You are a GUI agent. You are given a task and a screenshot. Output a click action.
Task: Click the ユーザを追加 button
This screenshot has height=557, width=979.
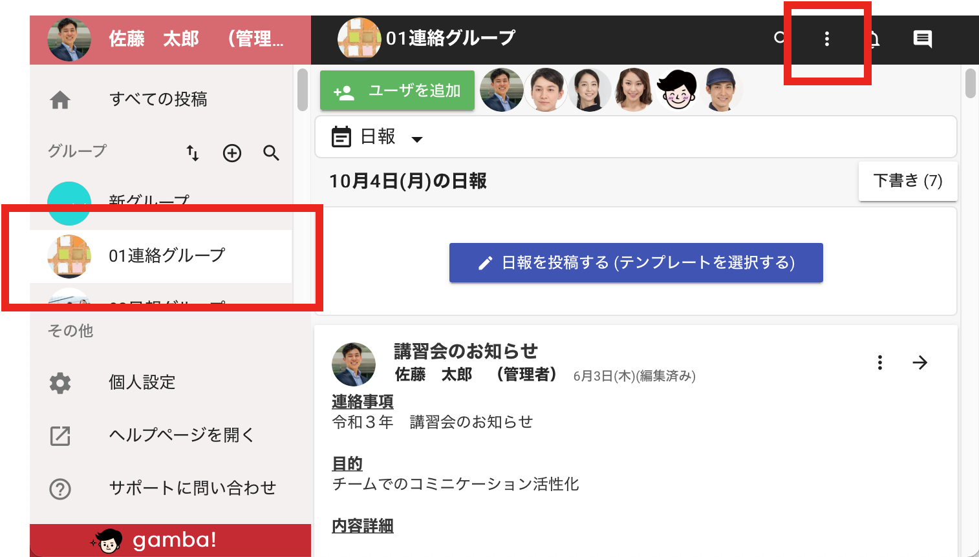tap(397, 90)
